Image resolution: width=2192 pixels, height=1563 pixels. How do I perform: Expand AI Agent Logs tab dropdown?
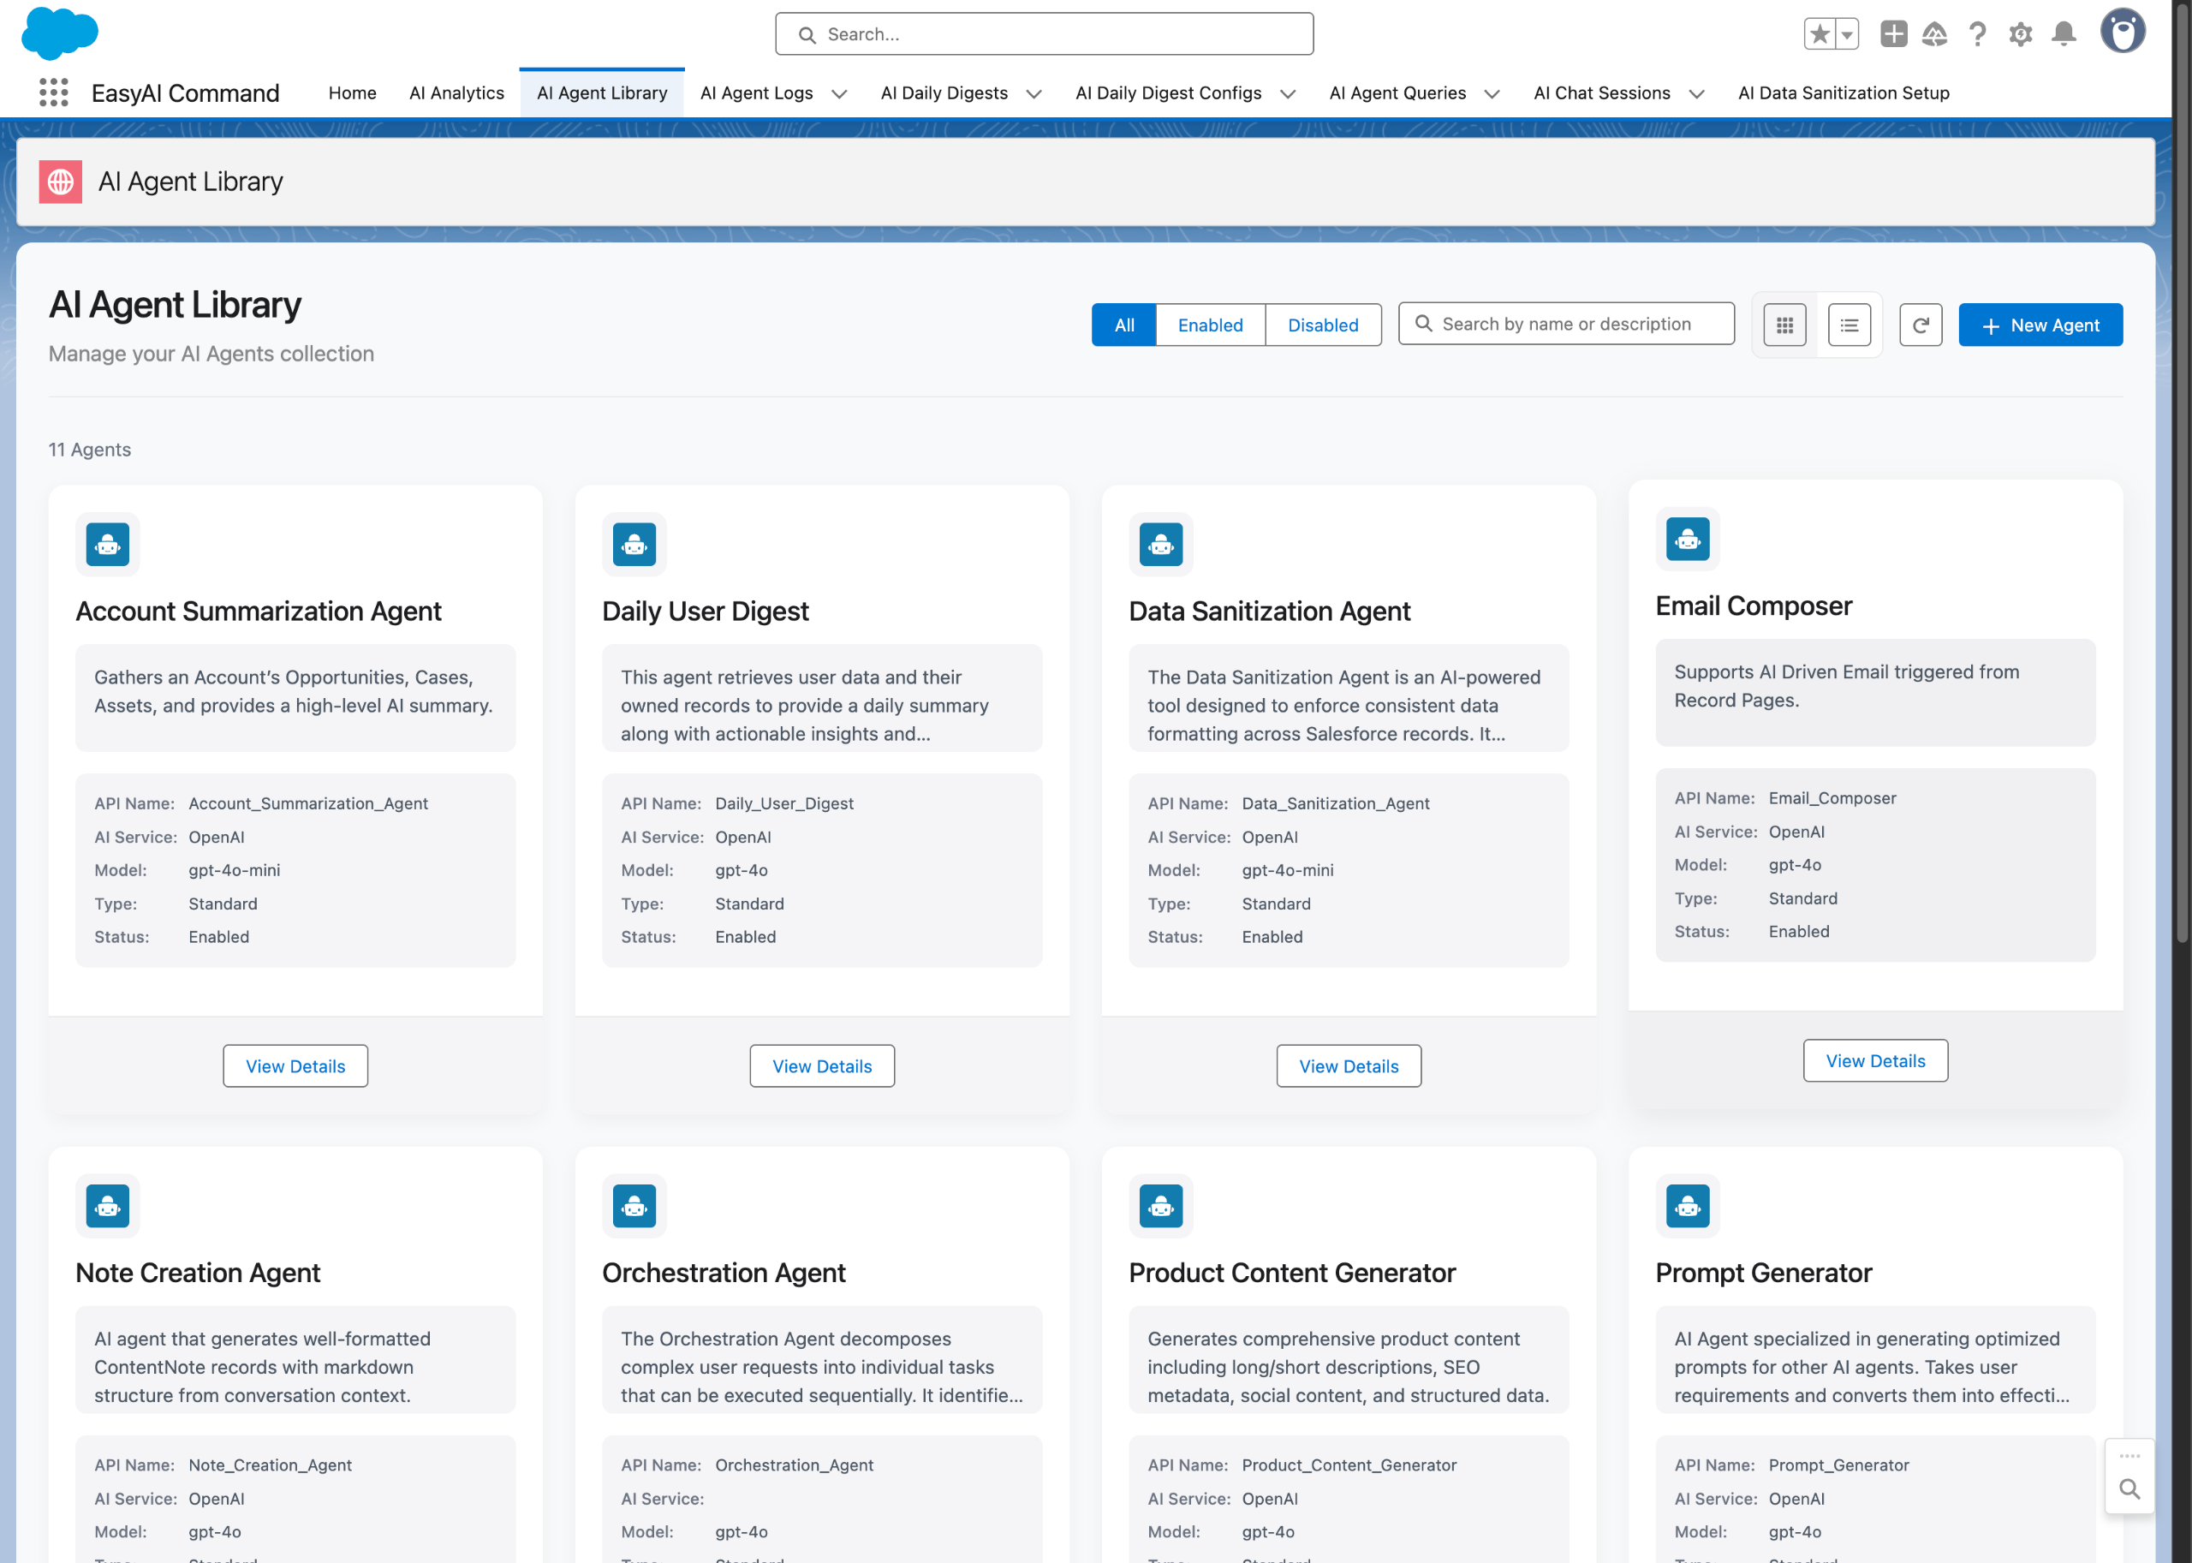839,93
